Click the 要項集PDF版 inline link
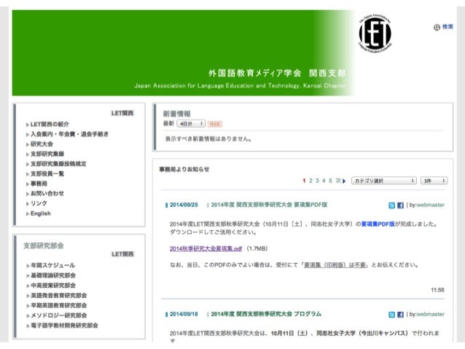Screen dimensions: 465x349 378,224
